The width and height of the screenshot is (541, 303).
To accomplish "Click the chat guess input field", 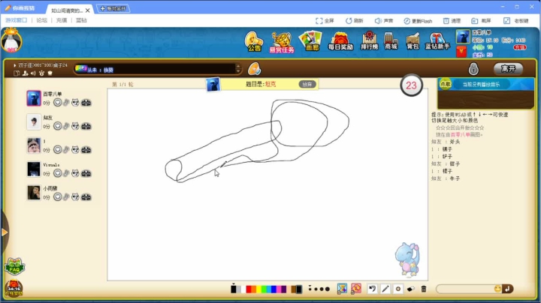I will coord(465,289).
